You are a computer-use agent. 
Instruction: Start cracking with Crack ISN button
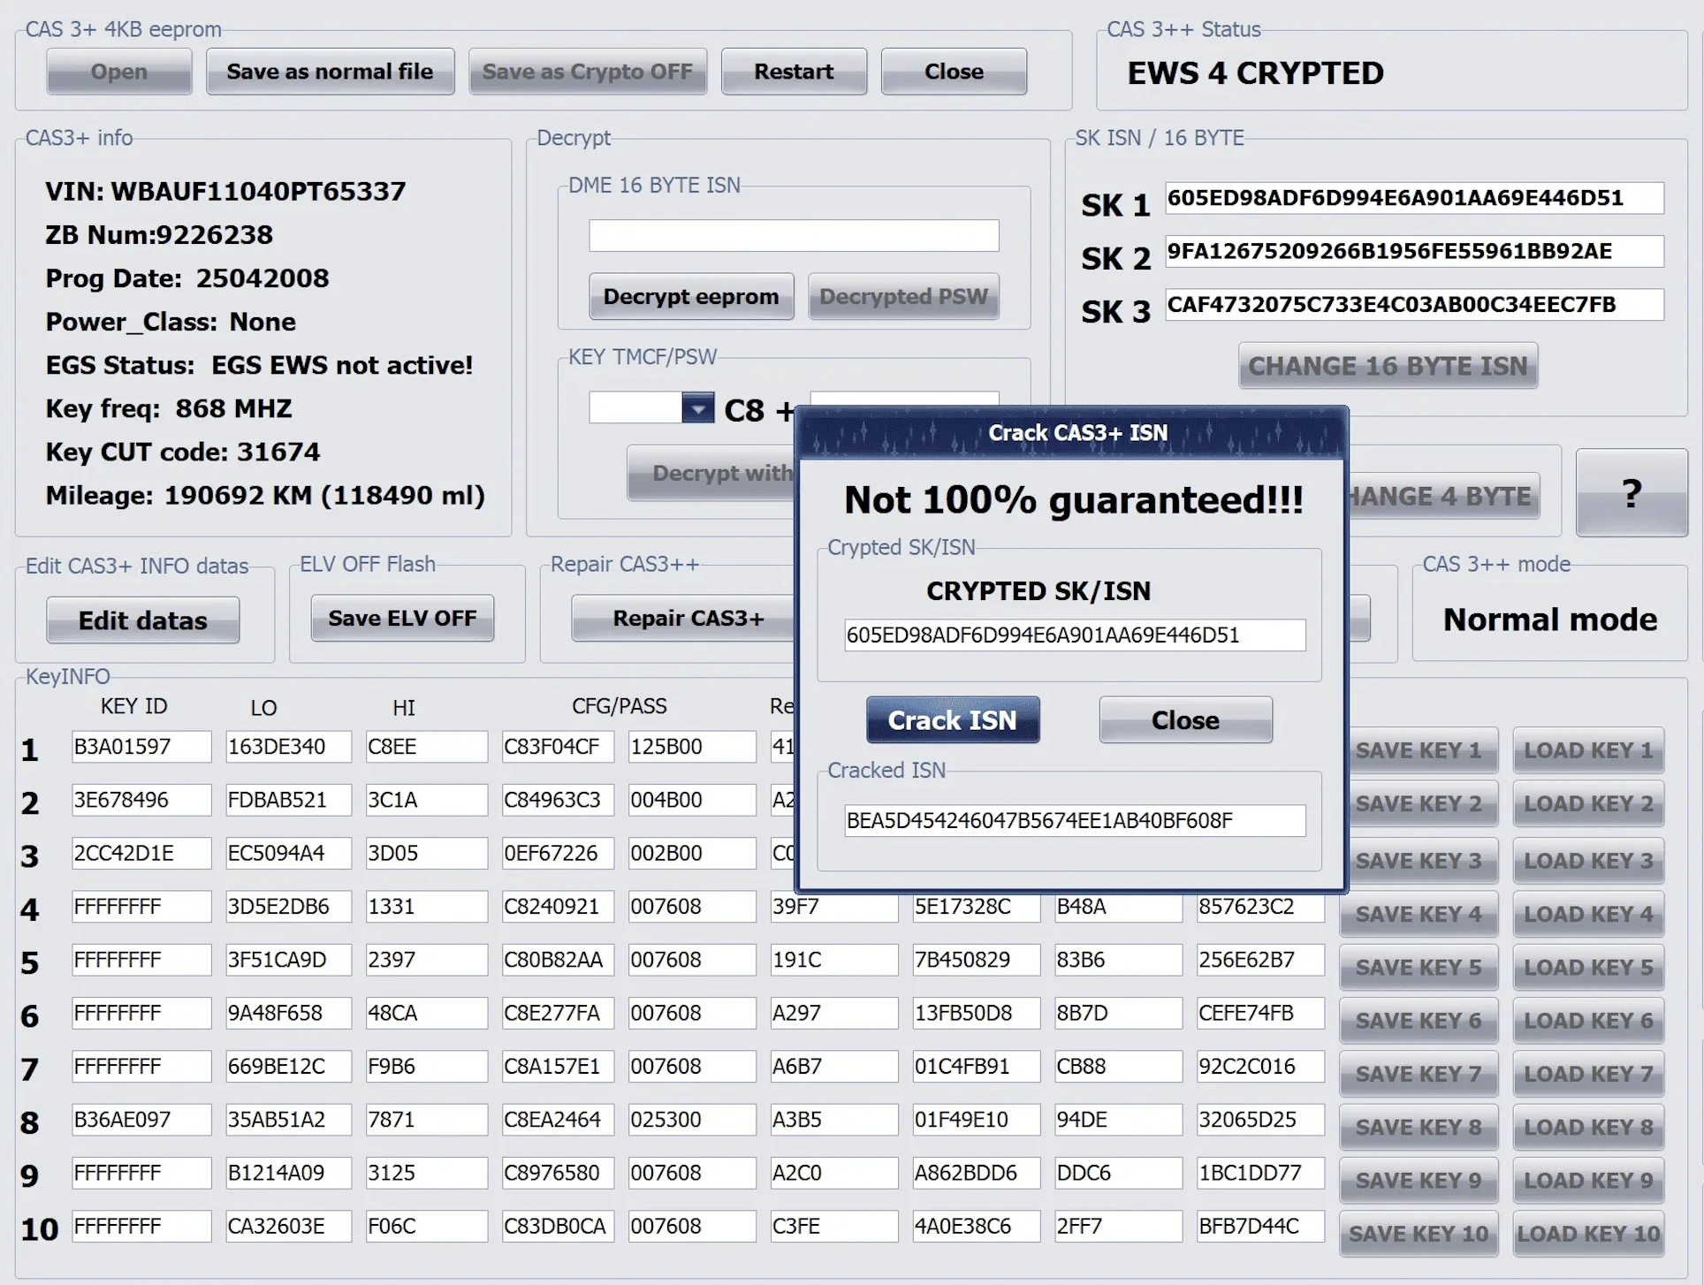click(x=953, y=720)
